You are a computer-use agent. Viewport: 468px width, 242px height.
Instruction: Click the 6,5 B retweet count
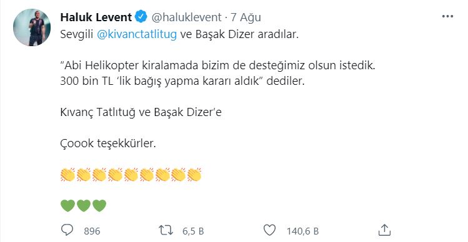[x=193, y=231]
